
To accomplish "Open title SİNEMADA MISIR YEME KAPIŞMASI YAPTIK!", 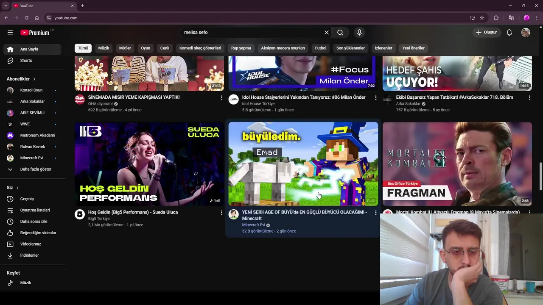I will tap(134, 97).
